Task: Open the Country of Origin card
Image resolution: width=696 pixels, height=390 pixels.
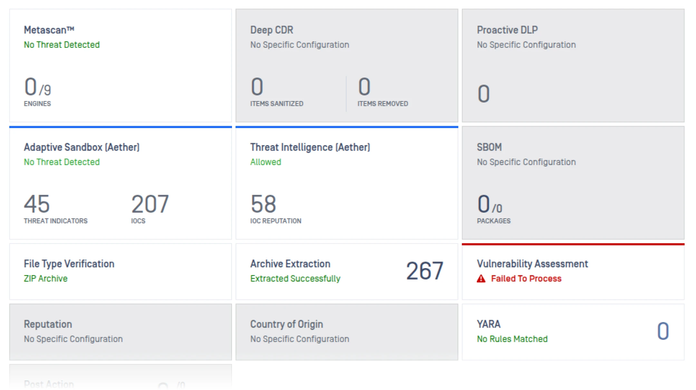Action: pos(346,332)
